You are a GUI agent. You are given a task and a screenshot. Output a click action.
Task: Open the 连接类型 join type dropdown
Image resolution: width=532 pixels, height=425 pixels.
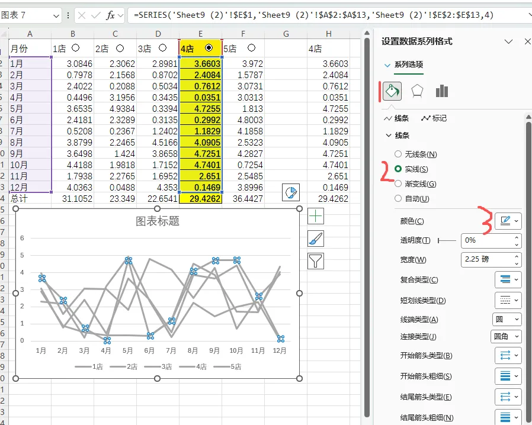(506, 337)
